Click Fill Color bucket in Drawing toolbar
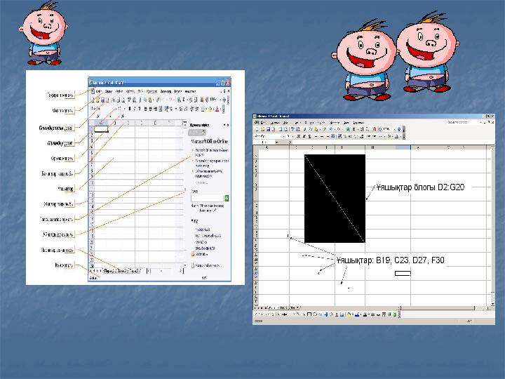Image resolution: width=505 pixels, height=379 pixels. pos(349,314)
